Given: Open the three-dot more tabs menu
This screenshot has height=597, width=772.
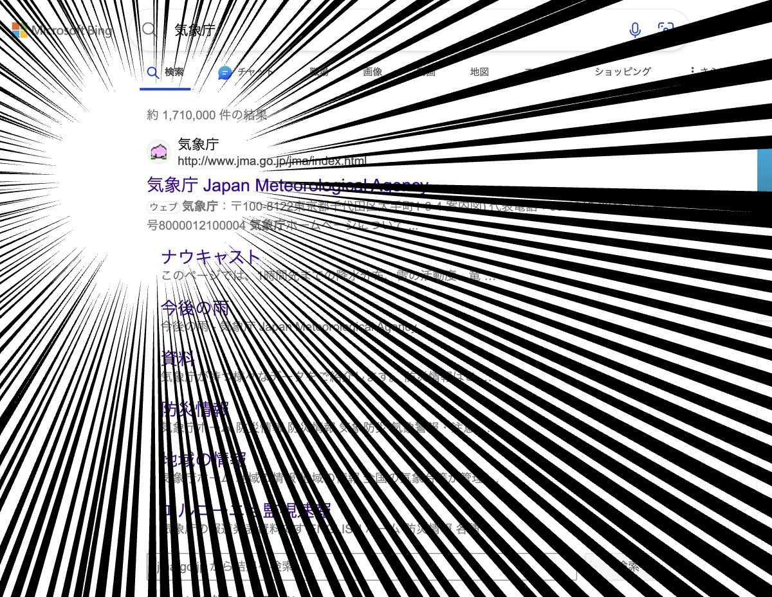Looking at the screenshot, I should 692,71.
